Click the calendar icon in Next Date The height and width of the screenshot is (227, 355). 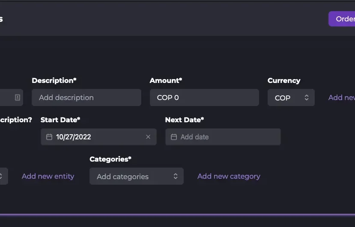tap(174, 137)
